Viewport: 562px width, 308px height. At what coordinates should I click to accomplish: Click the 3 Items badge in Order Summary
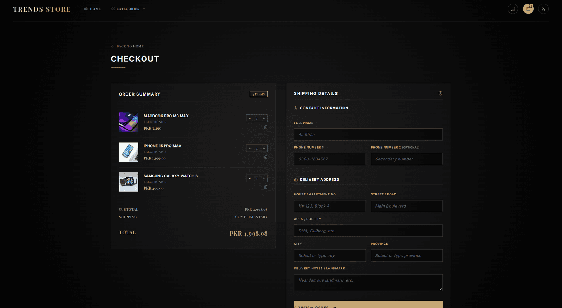pos(259,94)
